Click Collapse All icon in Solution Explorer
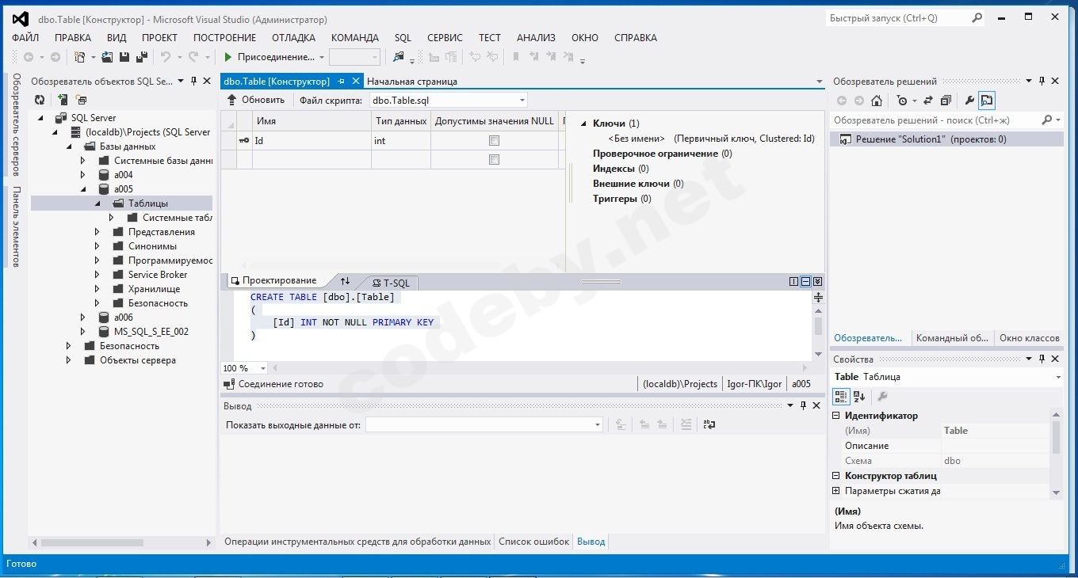1078x578 pixels. pos(946,101)
